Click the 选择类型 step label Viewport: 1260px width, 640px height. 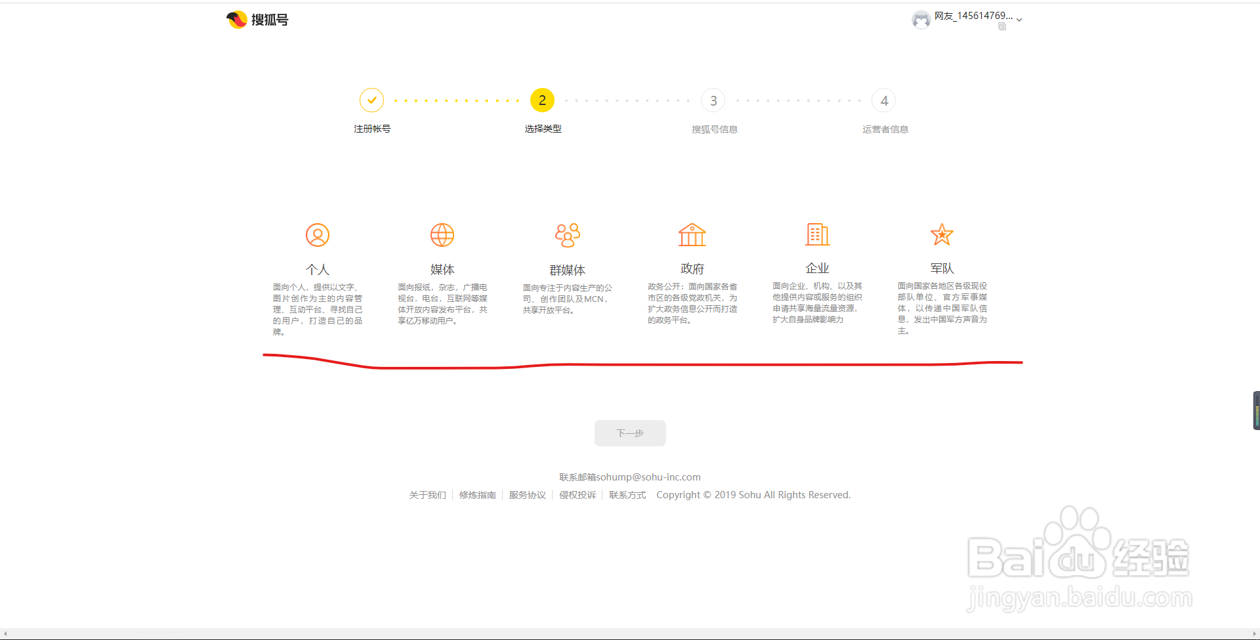tap(543, 129)
